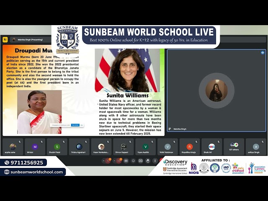This screenshot has height=201, width=268.
Task: Click the 'Sunita Williams' slide heading
Action: point(127,95)
